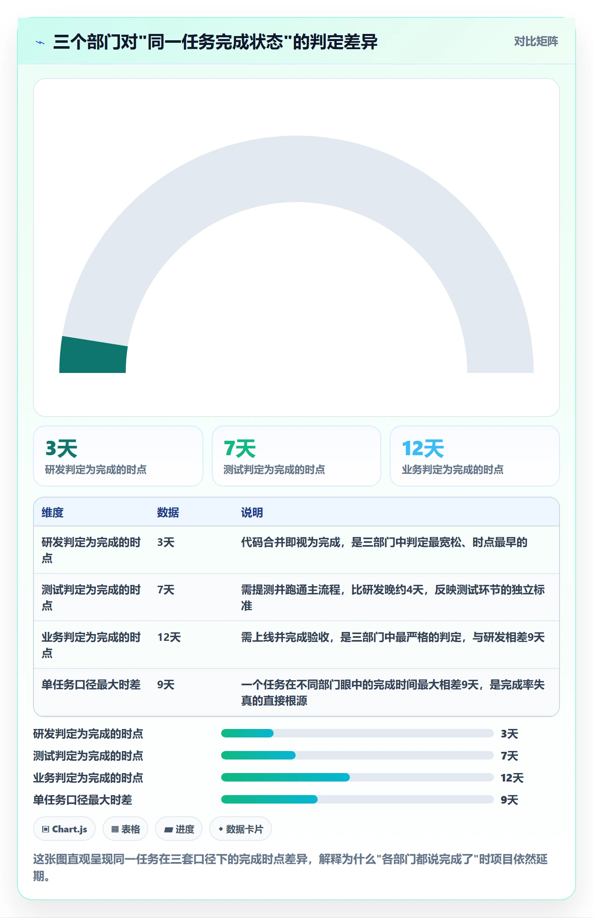
Task: Select the 数据卡片 chip
Action: pyautogui.click(x=241, y=829)
